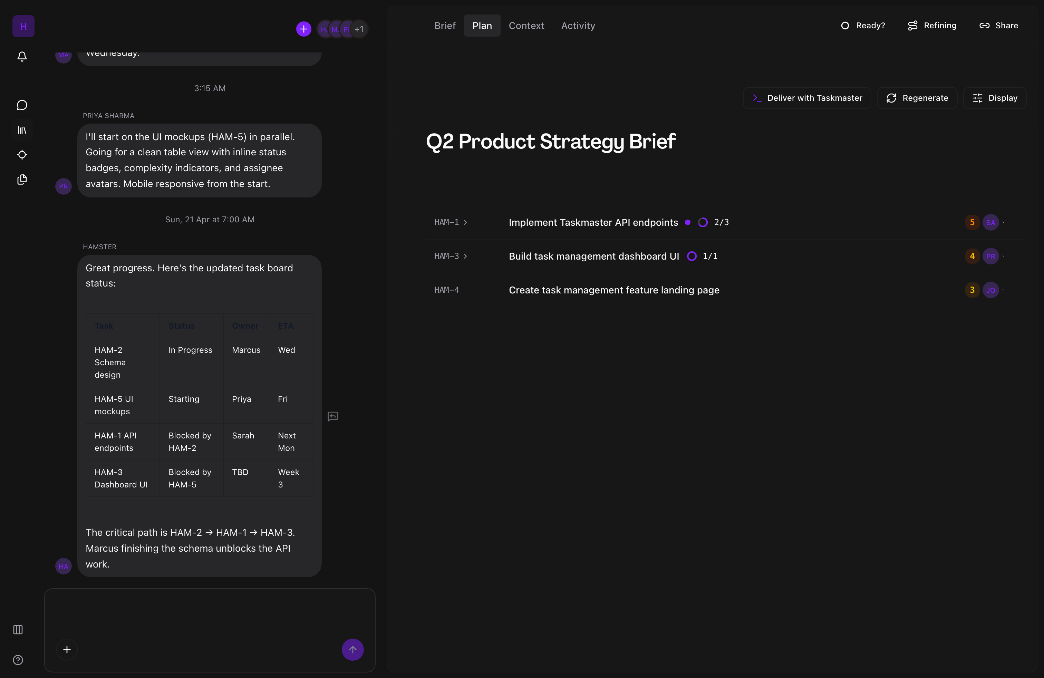Click the columns layout icon at bottom left
This screenshot has width=1044, height=678.
tap(18, 630)
